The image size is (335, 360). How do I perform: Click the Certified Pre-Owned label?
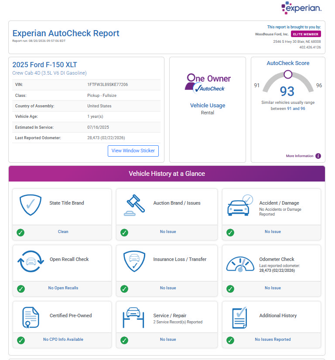point(71,315)
